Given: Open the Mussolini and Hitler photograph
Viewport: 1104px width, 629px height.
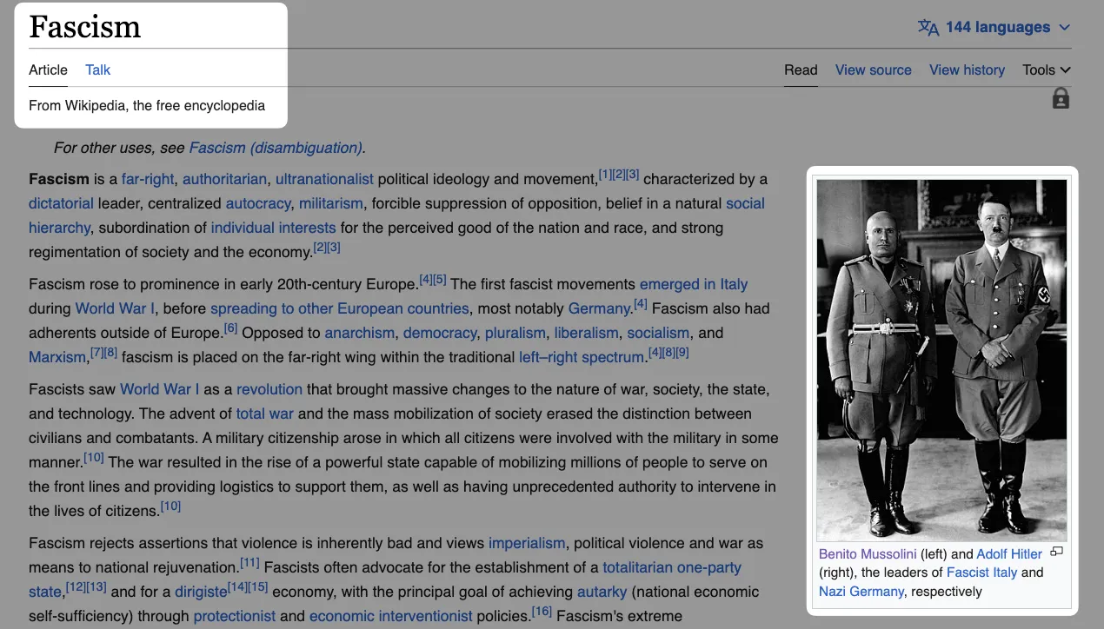Looking at the screenshot, I should coord(941,360).
